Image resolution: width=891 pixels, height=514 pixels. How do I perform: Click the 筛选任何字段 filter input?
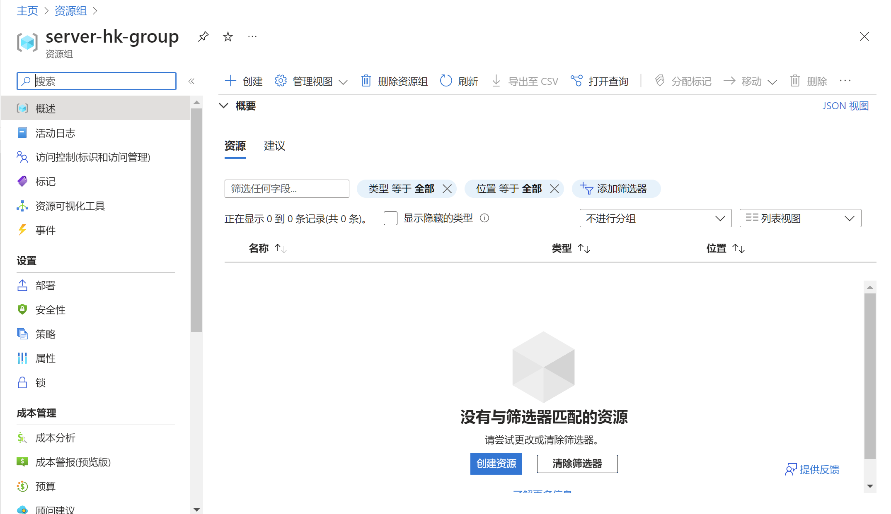coord(287,189)
